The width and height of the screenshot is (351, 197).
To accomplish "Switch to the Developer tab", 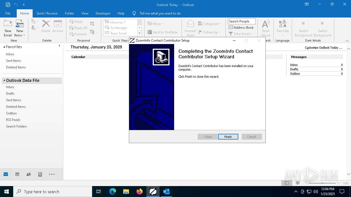I will coord(103,13).
